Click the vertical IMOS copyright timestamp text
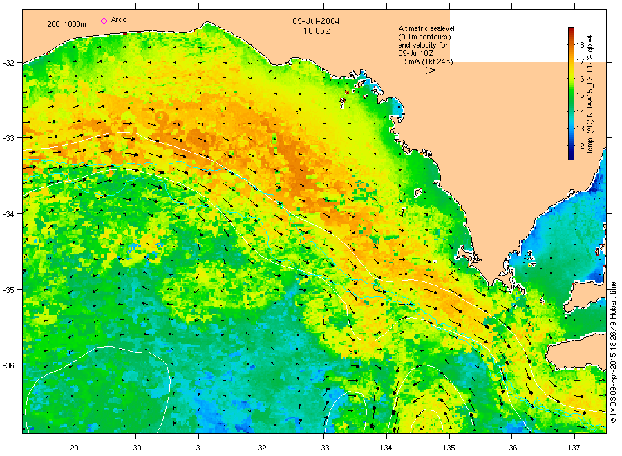The image size is (622, 456). 613,352
